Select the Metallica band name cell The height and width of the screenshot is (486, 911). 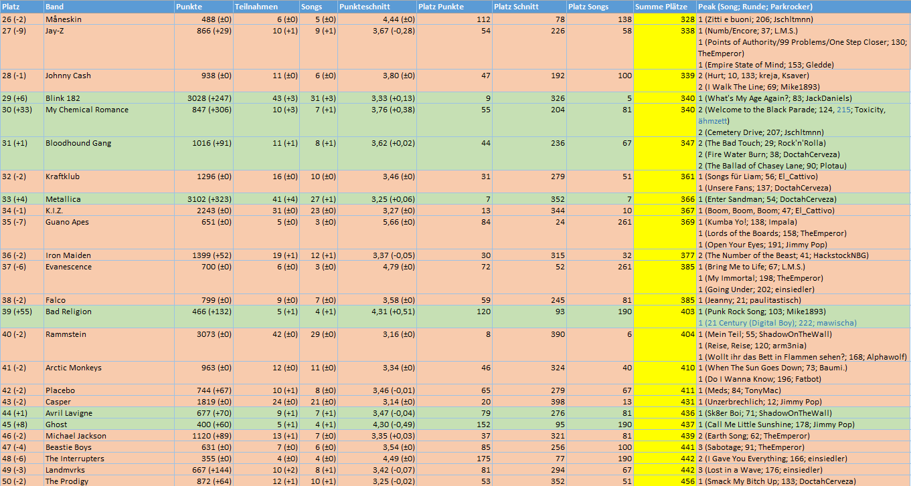tap(63, 199)
